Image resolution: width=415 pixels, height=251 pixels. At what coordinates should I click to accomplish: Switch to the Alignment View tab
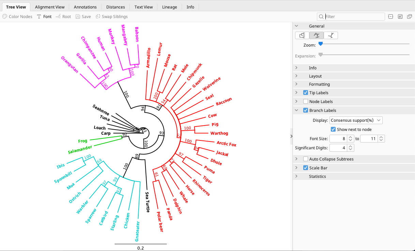(50, 6)
